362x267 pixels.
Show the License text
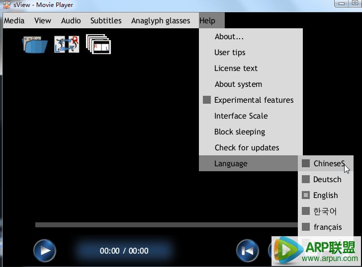click(251, 68)
